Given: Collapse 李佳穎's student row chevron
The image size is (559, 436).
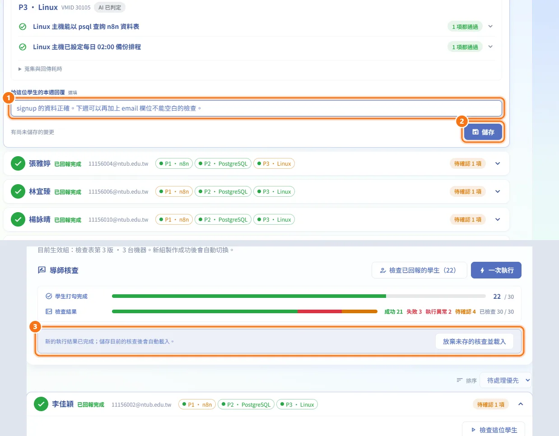Looking at the screenshot, I should point(521,404).
